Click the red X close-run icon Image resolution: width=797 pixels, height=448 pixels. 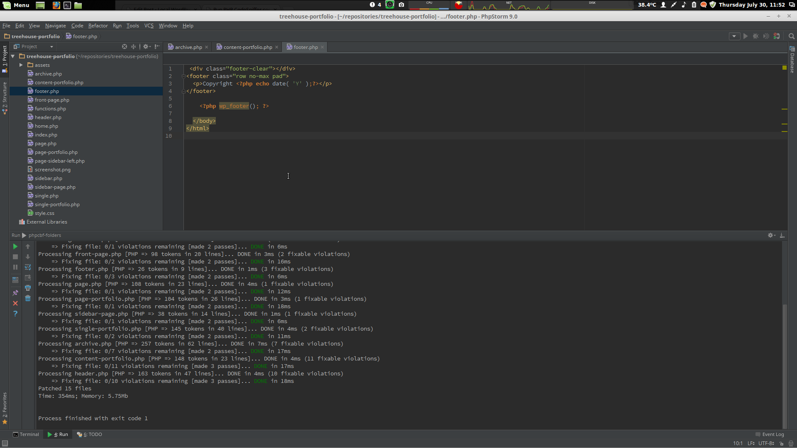(15, 303)
